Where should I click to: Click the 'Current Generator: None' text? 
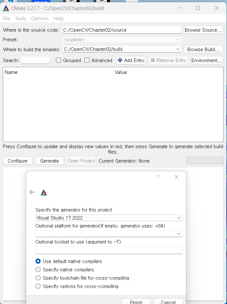tap(124, 161)
